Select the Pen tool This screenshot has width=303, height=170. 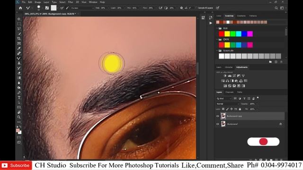(19, 93)
